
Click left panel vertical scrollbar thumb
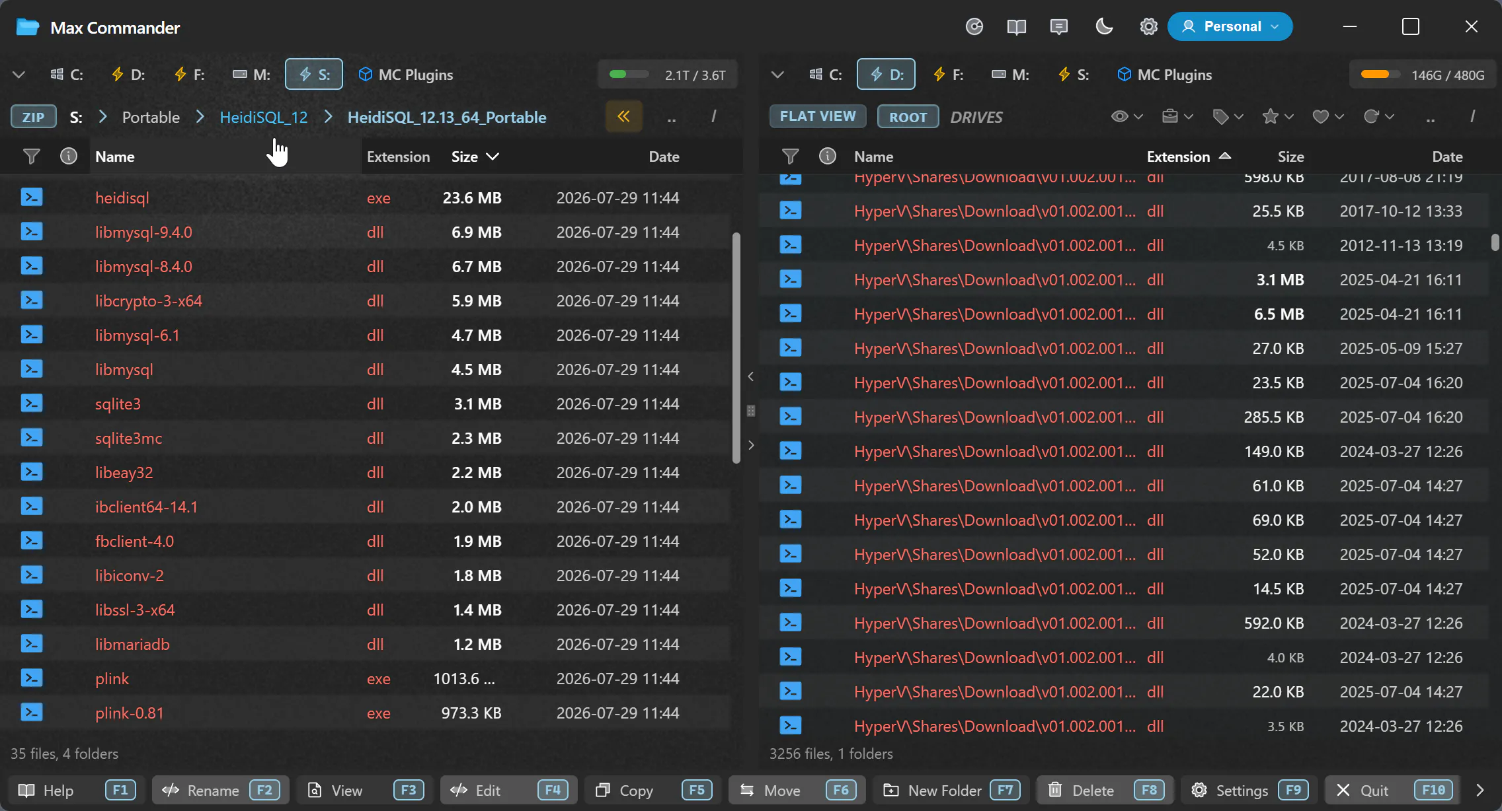click(736, 347)
